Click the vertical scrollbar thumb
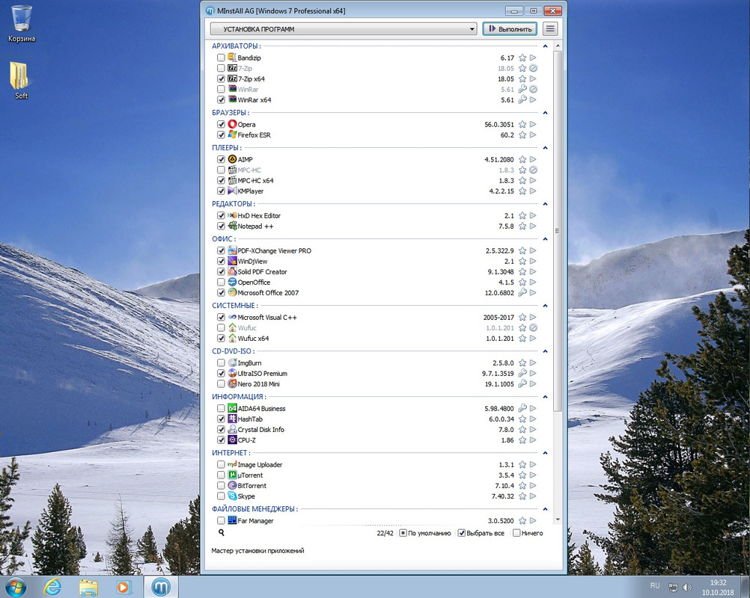The height and width of the screenshot is (598, 750). coord(558,231)
